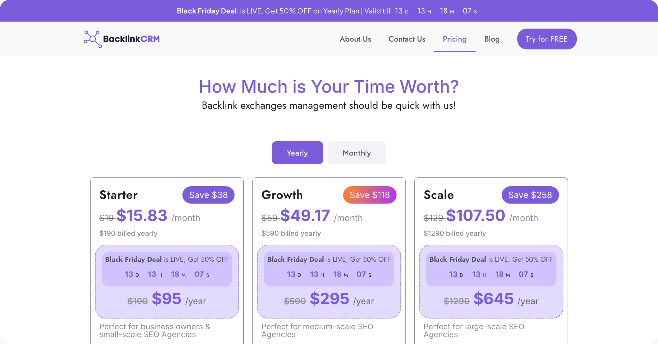This screenshot has width=658, height=344.
Task: Open the About Us page
Action: [x=355, y=39]
